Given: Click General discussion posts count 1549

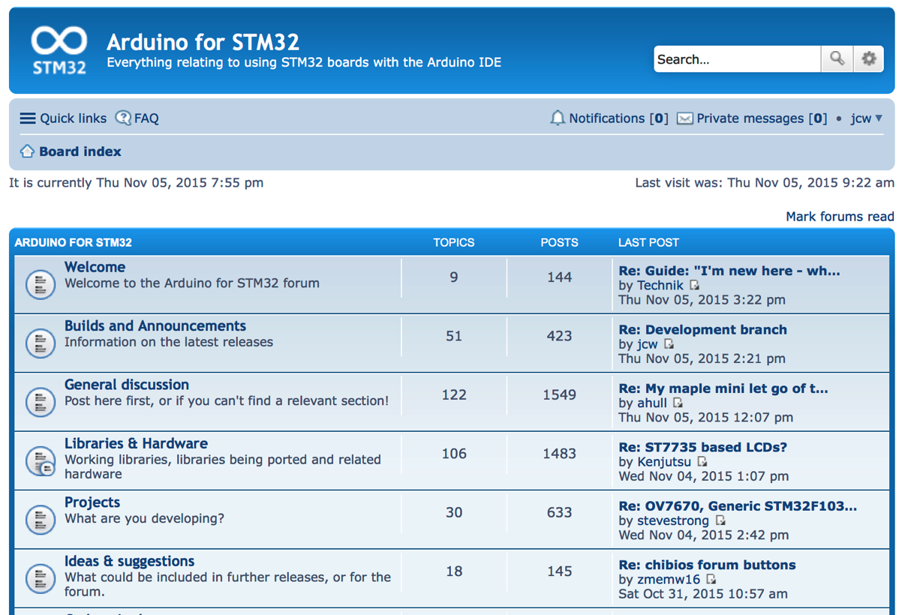Looking at the screenshot, I should point(559,394).
